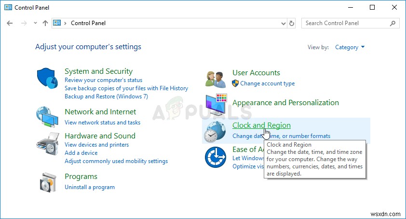The height and width of the screenshot is (219, 406).
Task: Click the Control Panel icon in address bar
Action: 57,23
